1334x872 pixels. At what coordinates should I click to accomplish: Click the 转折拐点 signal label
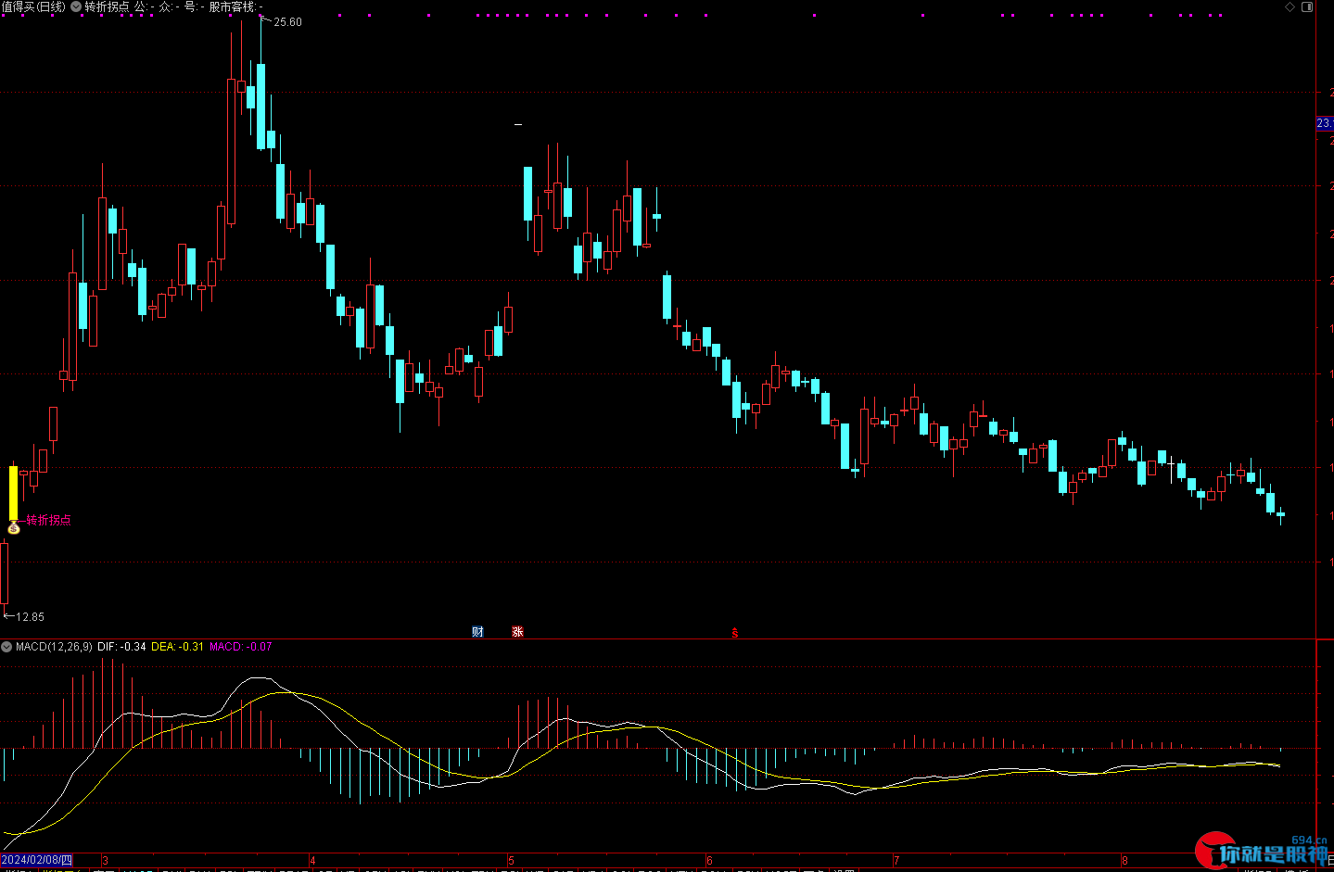[x=48, y=520]
